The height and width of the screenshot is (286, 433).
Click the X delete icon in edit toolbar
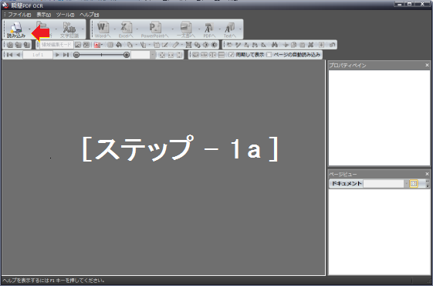pyautogui.click(x=311, y=45)
